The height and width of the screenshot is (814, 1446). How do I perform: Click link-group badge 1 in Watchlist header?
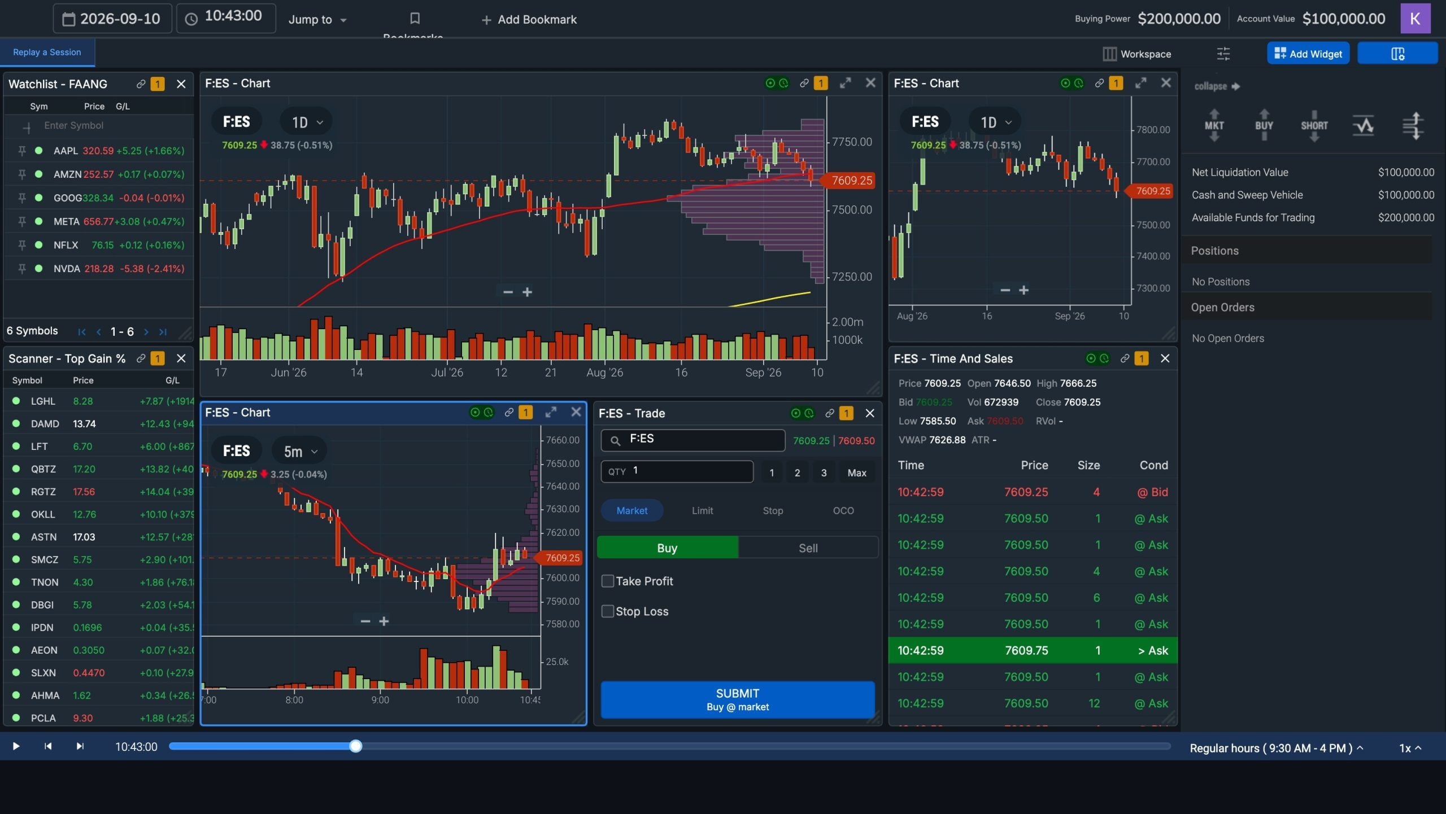pyautogui.click(x=158, y=84)
